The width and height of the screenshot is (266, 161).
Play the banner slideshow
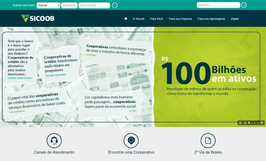point(241,123)
